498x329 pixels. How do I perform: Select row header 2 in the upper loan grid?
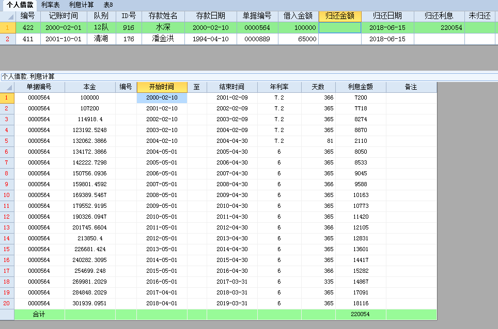click(8, 39)
